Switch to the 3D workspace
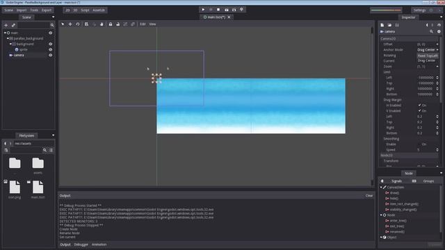The image size is (445, 250). pyautogui.click(x=75, y=10)
